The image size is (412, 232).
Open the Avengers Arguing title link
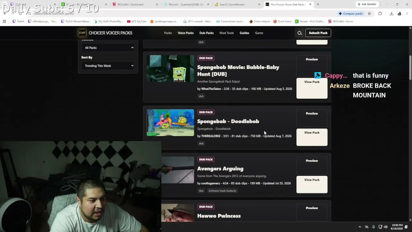[220, 169]
